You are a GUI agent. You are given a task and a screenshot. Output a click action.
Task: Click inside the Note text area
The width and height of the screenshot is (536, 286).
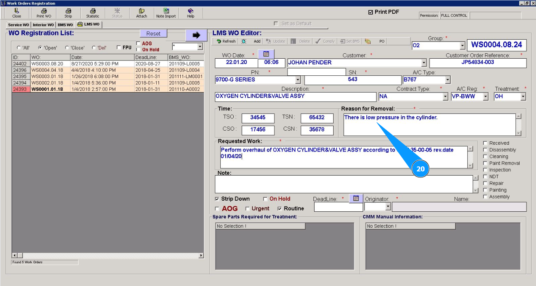pos(344,184)
